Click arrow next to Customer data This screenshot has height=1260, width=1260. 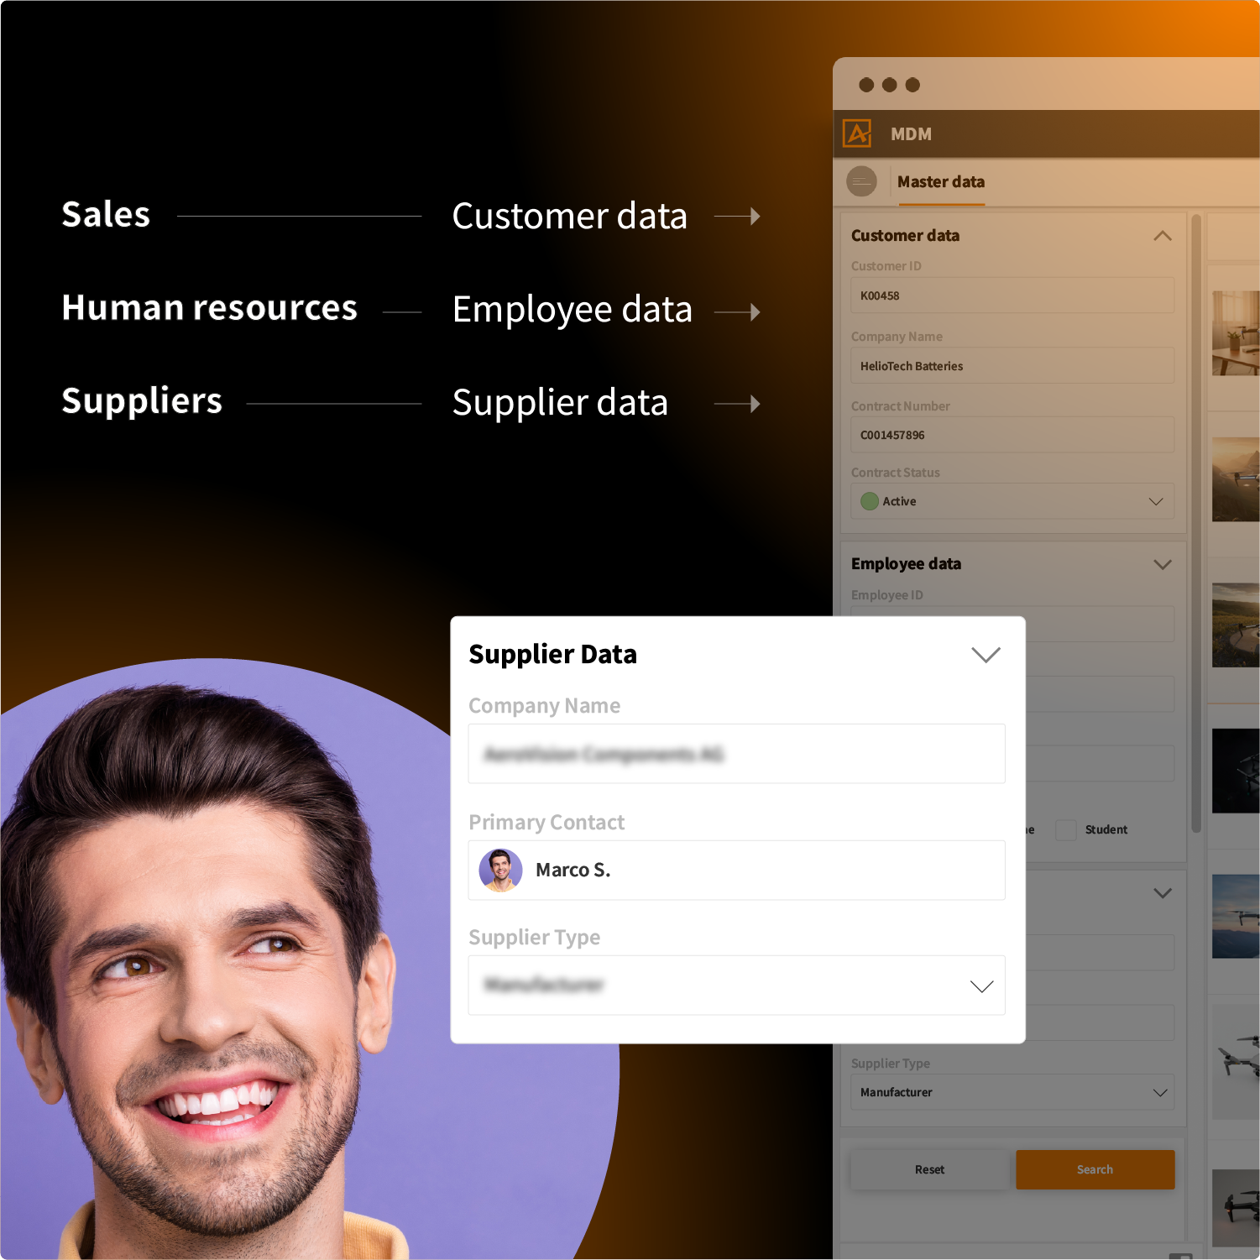pos(737,217)
